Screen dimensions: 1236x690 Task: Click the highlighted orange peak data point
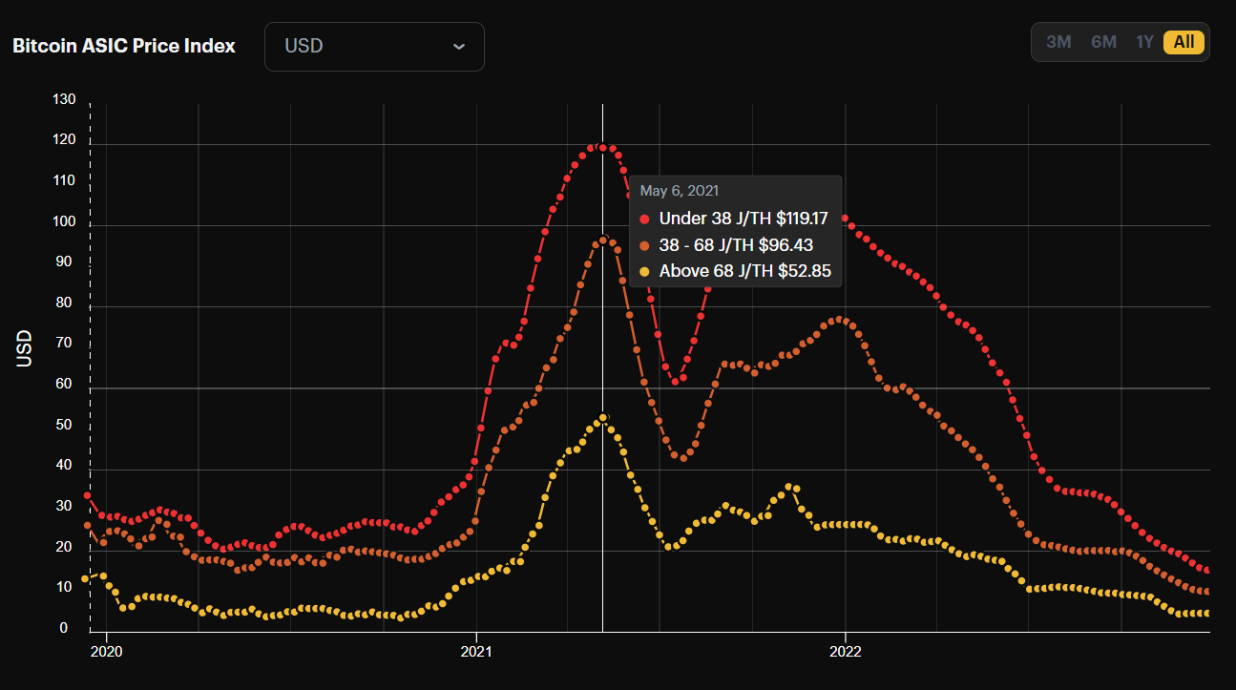[602, 240]
